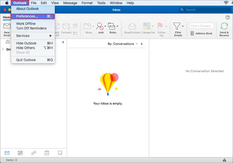Viewport: 233px width, 163px height.
Task: Click the Follow Up flag icon
Action: [x=160, y=26]
